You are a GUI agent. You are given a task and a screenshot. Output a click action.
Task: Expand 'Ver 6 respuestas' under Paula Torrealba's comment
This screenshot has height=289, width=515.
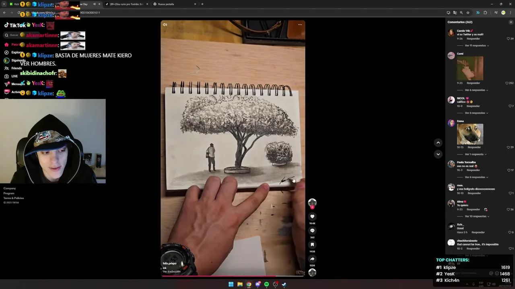[x=477, y=177]
